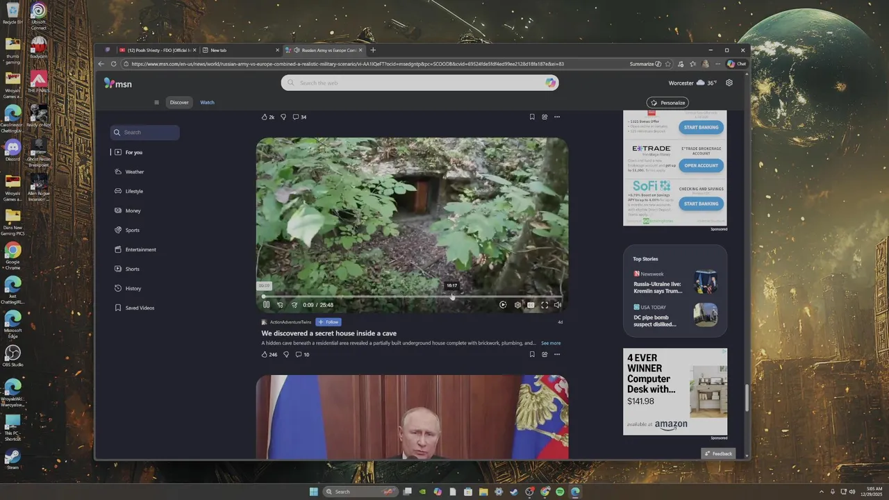Open History in sidebar
889x500 pixels.
tap(133, 288)
